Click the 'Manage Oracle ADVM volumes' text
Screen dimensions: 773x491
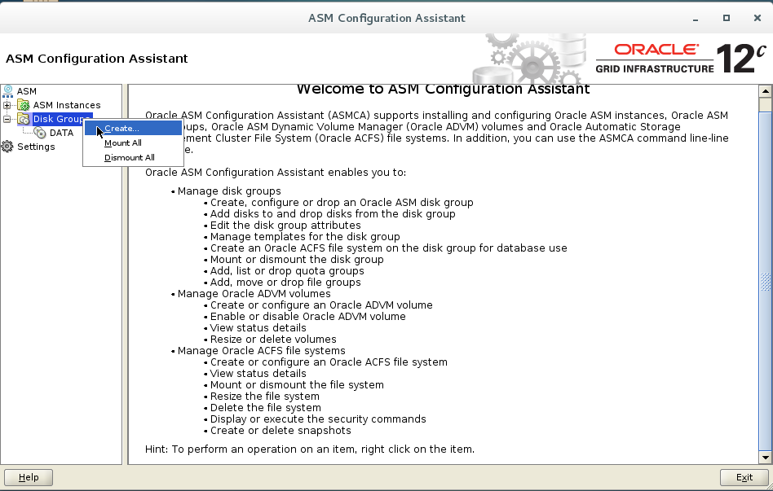point(254,293)
